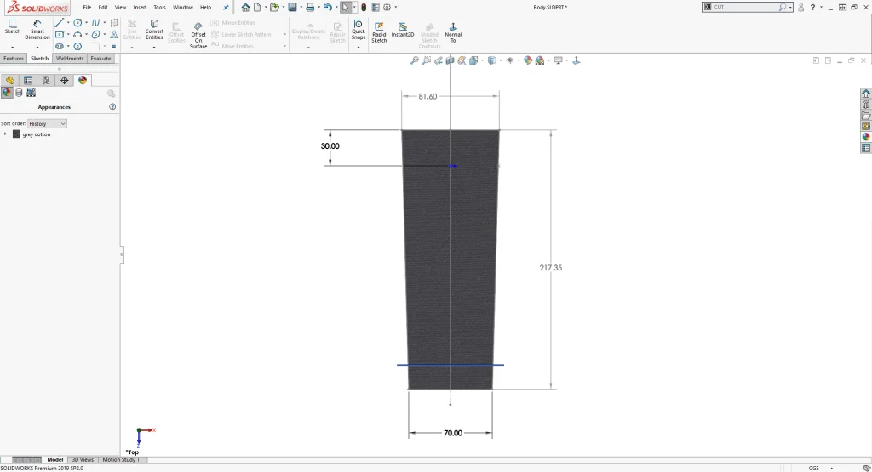The height and width of the screenshot is (472, 872).
Task: Click the Zoom to Fit magnifier icon
Action: [x=415, y=60]
